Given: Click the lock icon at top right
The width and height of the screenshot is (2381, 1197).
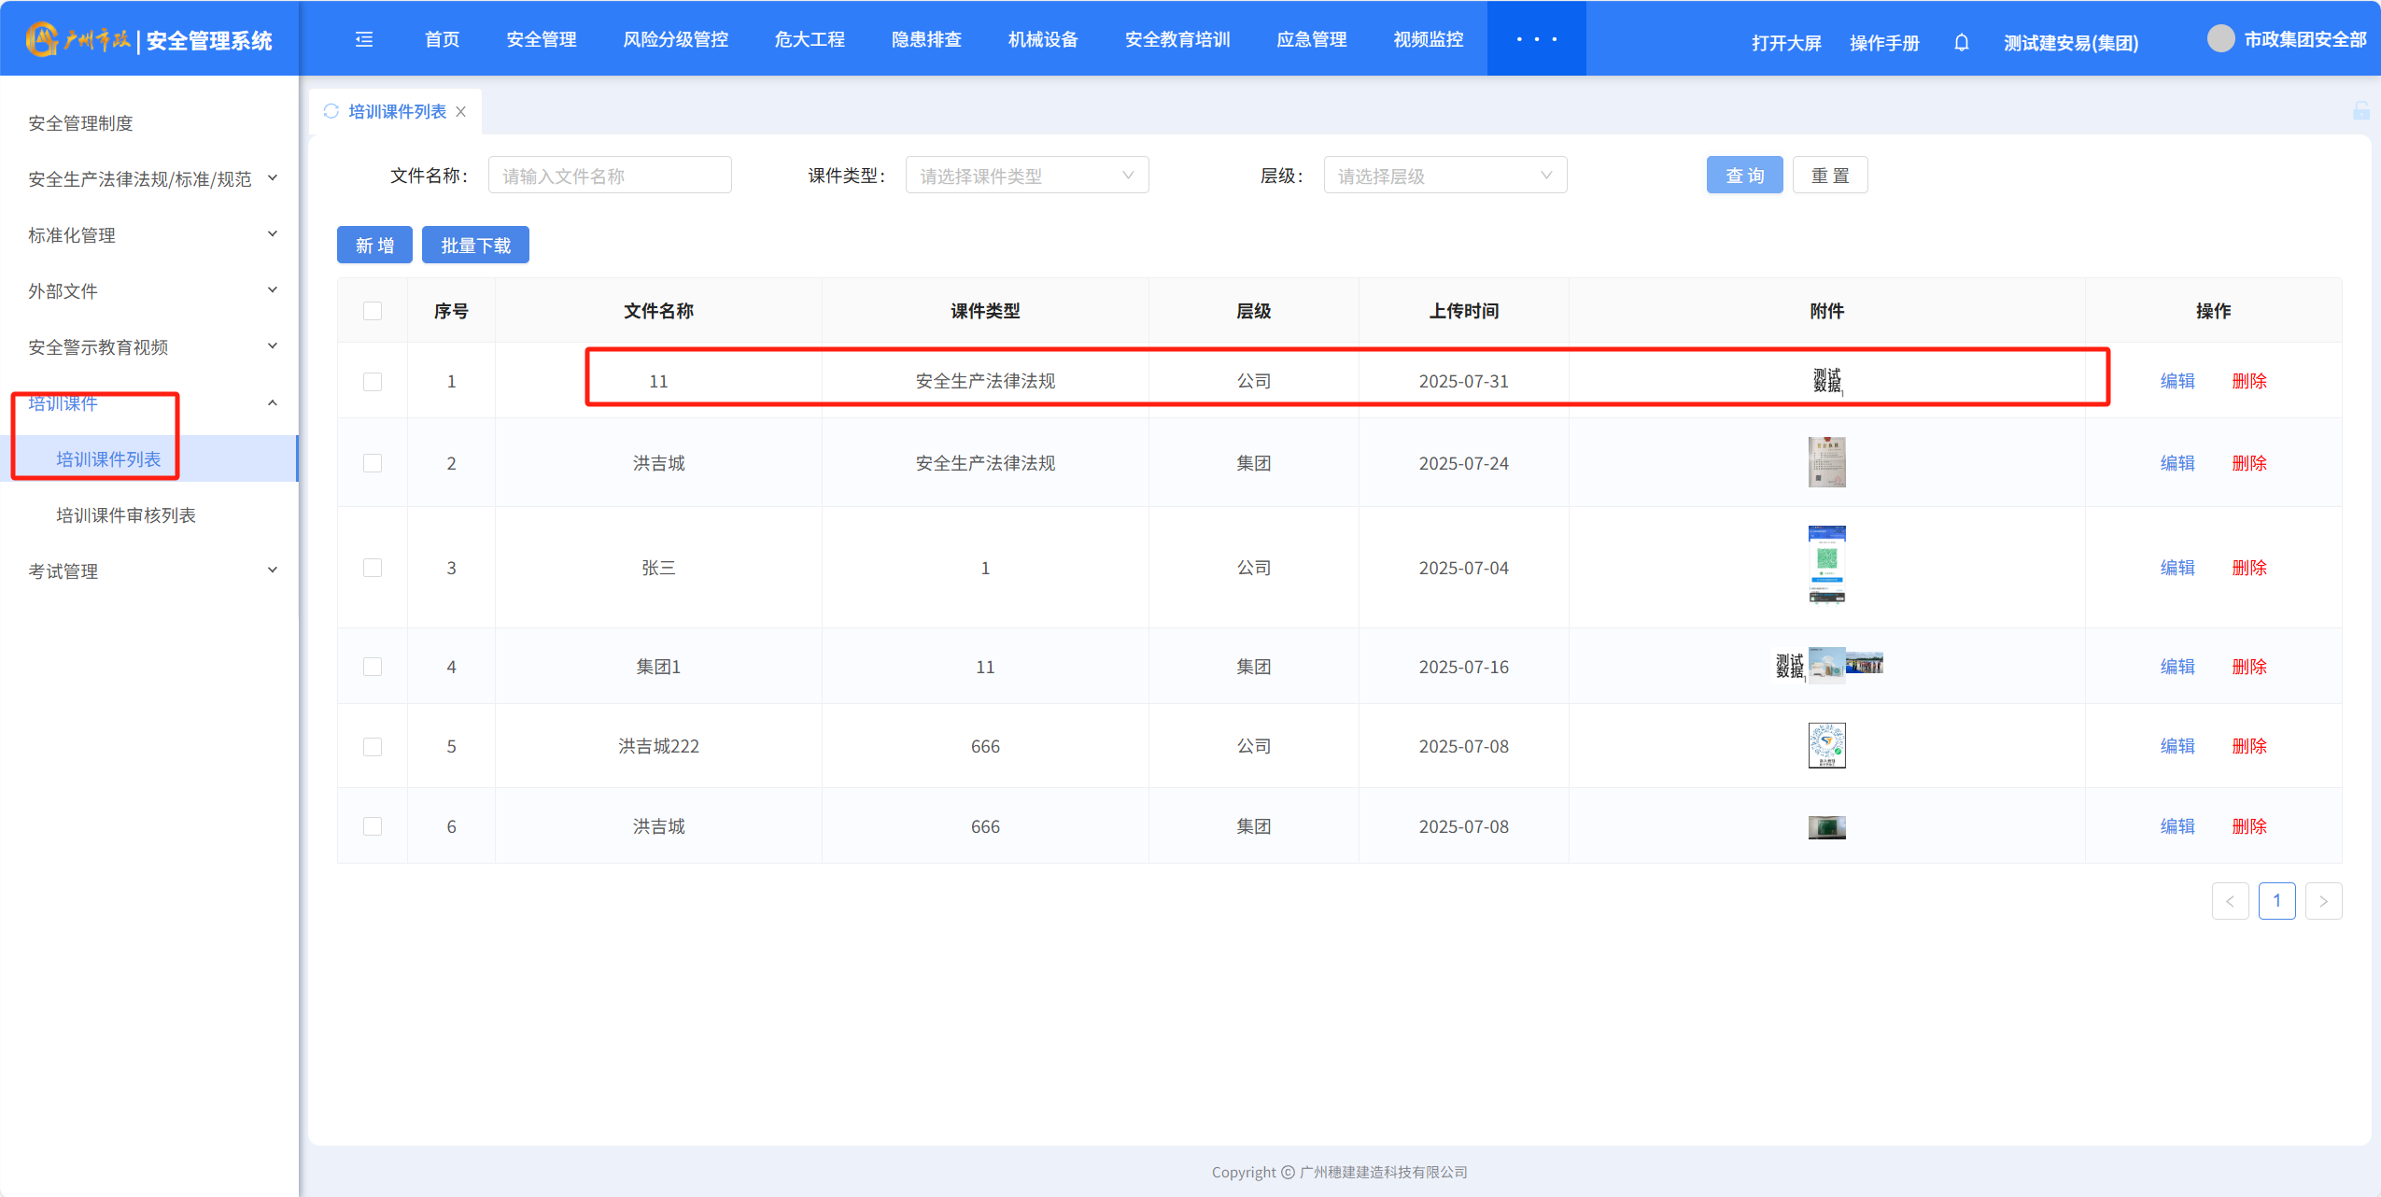Looking at the screenshot, I should coord(2360,111).
